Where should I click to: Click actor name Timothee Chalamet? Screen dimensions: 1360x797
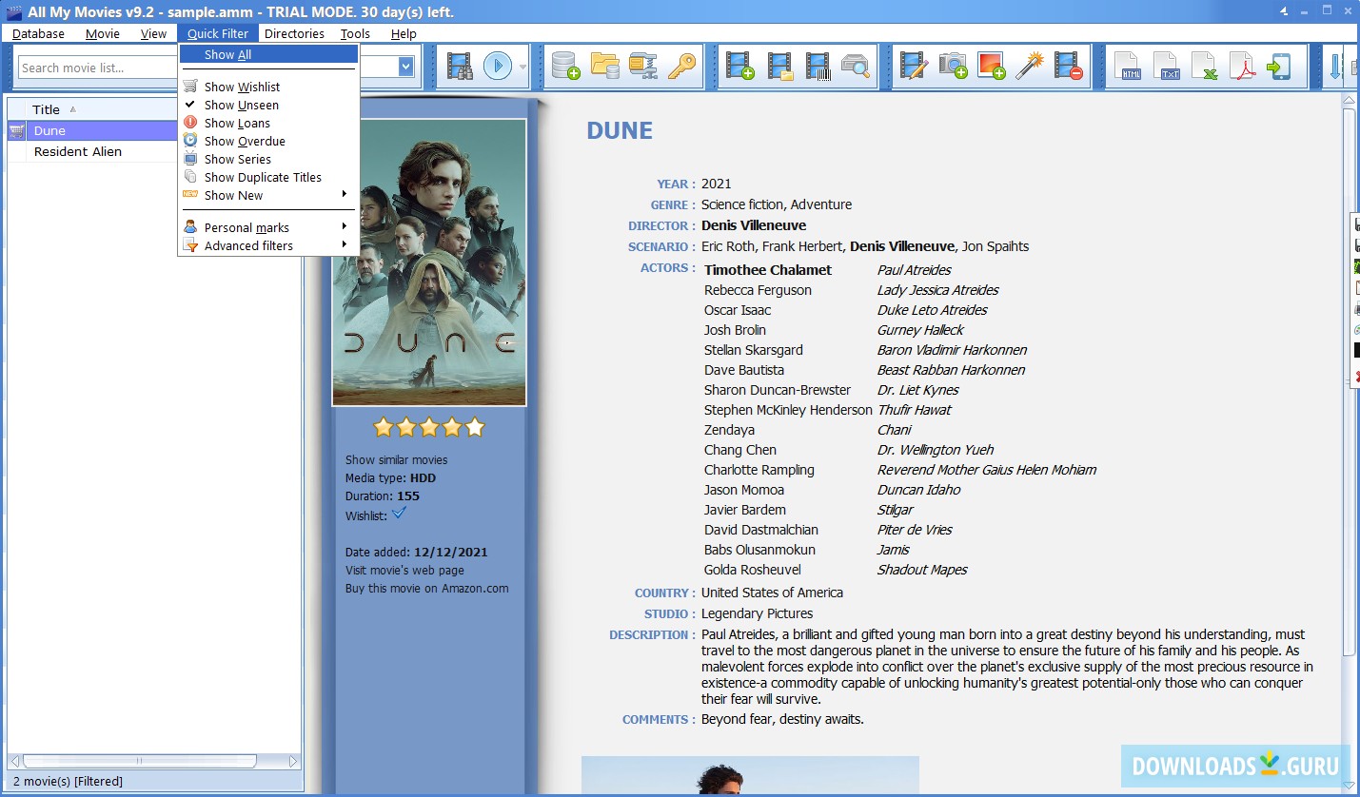(768, 270)
